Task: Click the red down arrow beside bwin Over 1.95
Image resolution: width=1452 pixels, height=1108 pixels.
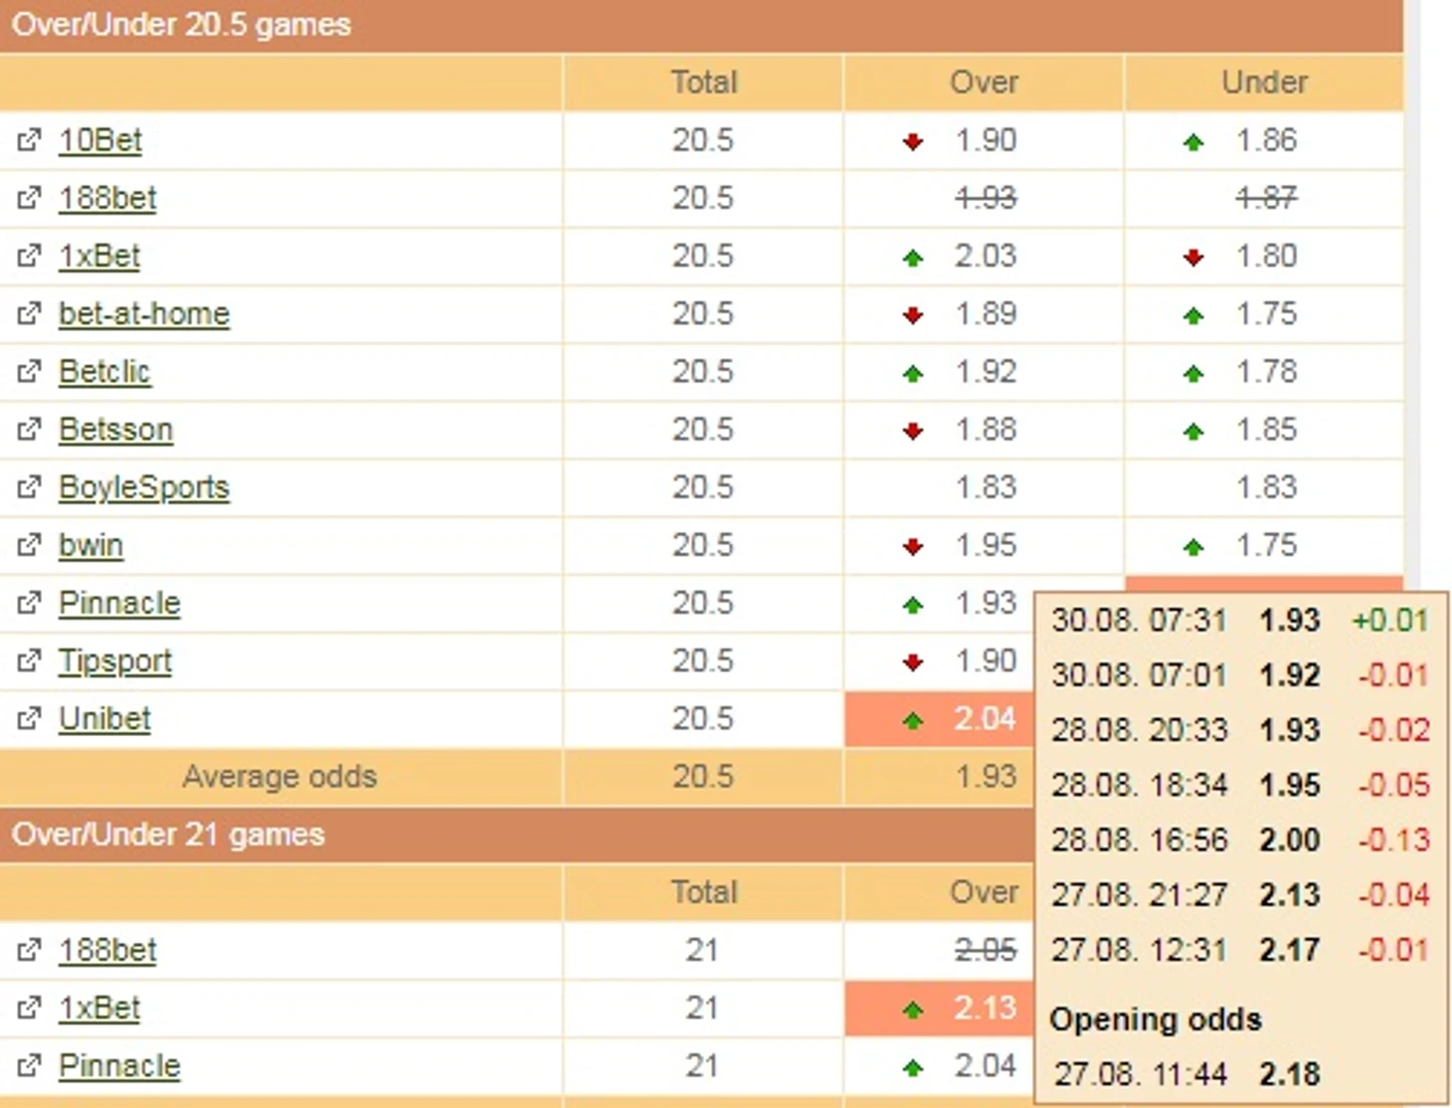Action: coord(913,546)
